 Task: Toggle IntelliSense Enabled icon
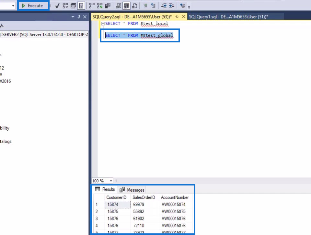tap(81, 6)
